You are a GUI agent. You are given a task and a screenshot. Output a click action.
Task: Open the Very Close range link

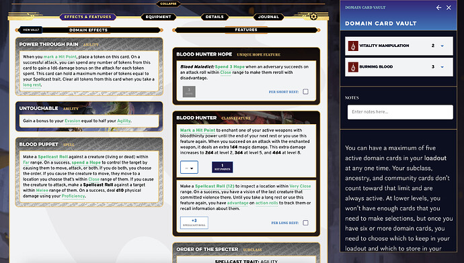coord(300,187)
